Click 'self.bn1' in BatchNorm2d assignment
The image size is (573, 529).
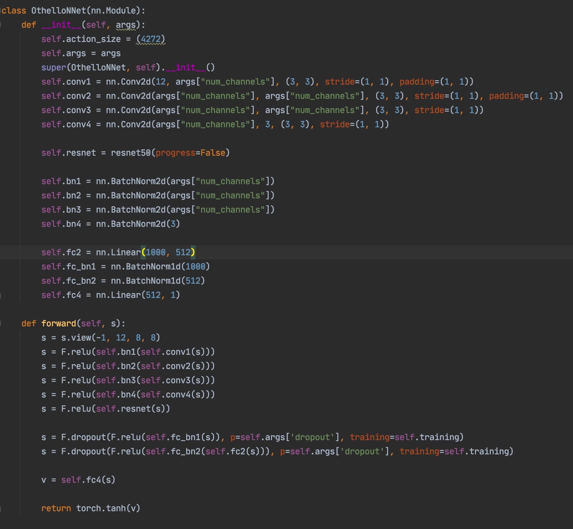[61, 181]
